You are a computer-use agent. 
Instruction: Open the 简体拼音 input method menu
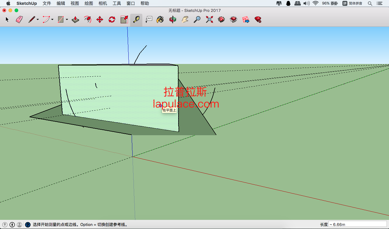[353, 3]
